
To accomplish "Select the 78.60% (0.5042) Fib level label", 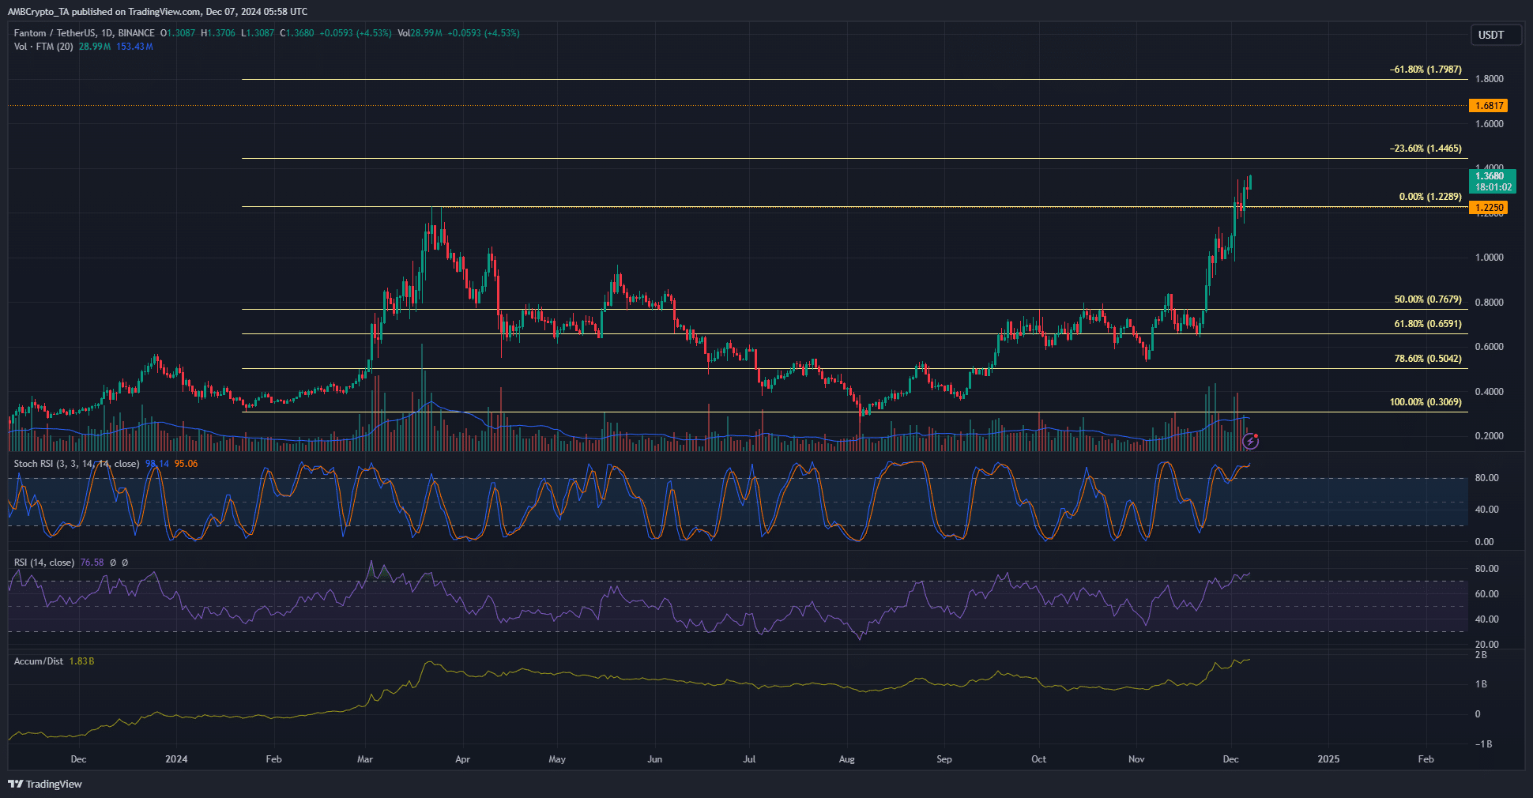I will point(1428,359).
